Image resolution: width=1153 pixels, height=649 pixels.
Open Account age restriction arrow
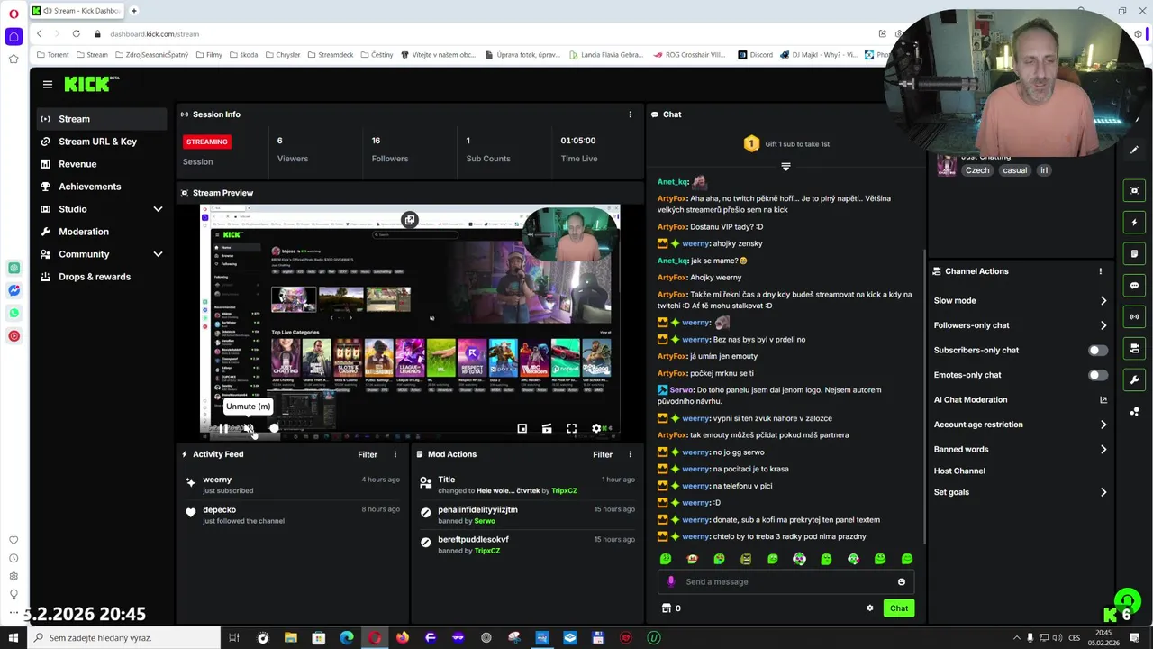tap(1103, 425)
